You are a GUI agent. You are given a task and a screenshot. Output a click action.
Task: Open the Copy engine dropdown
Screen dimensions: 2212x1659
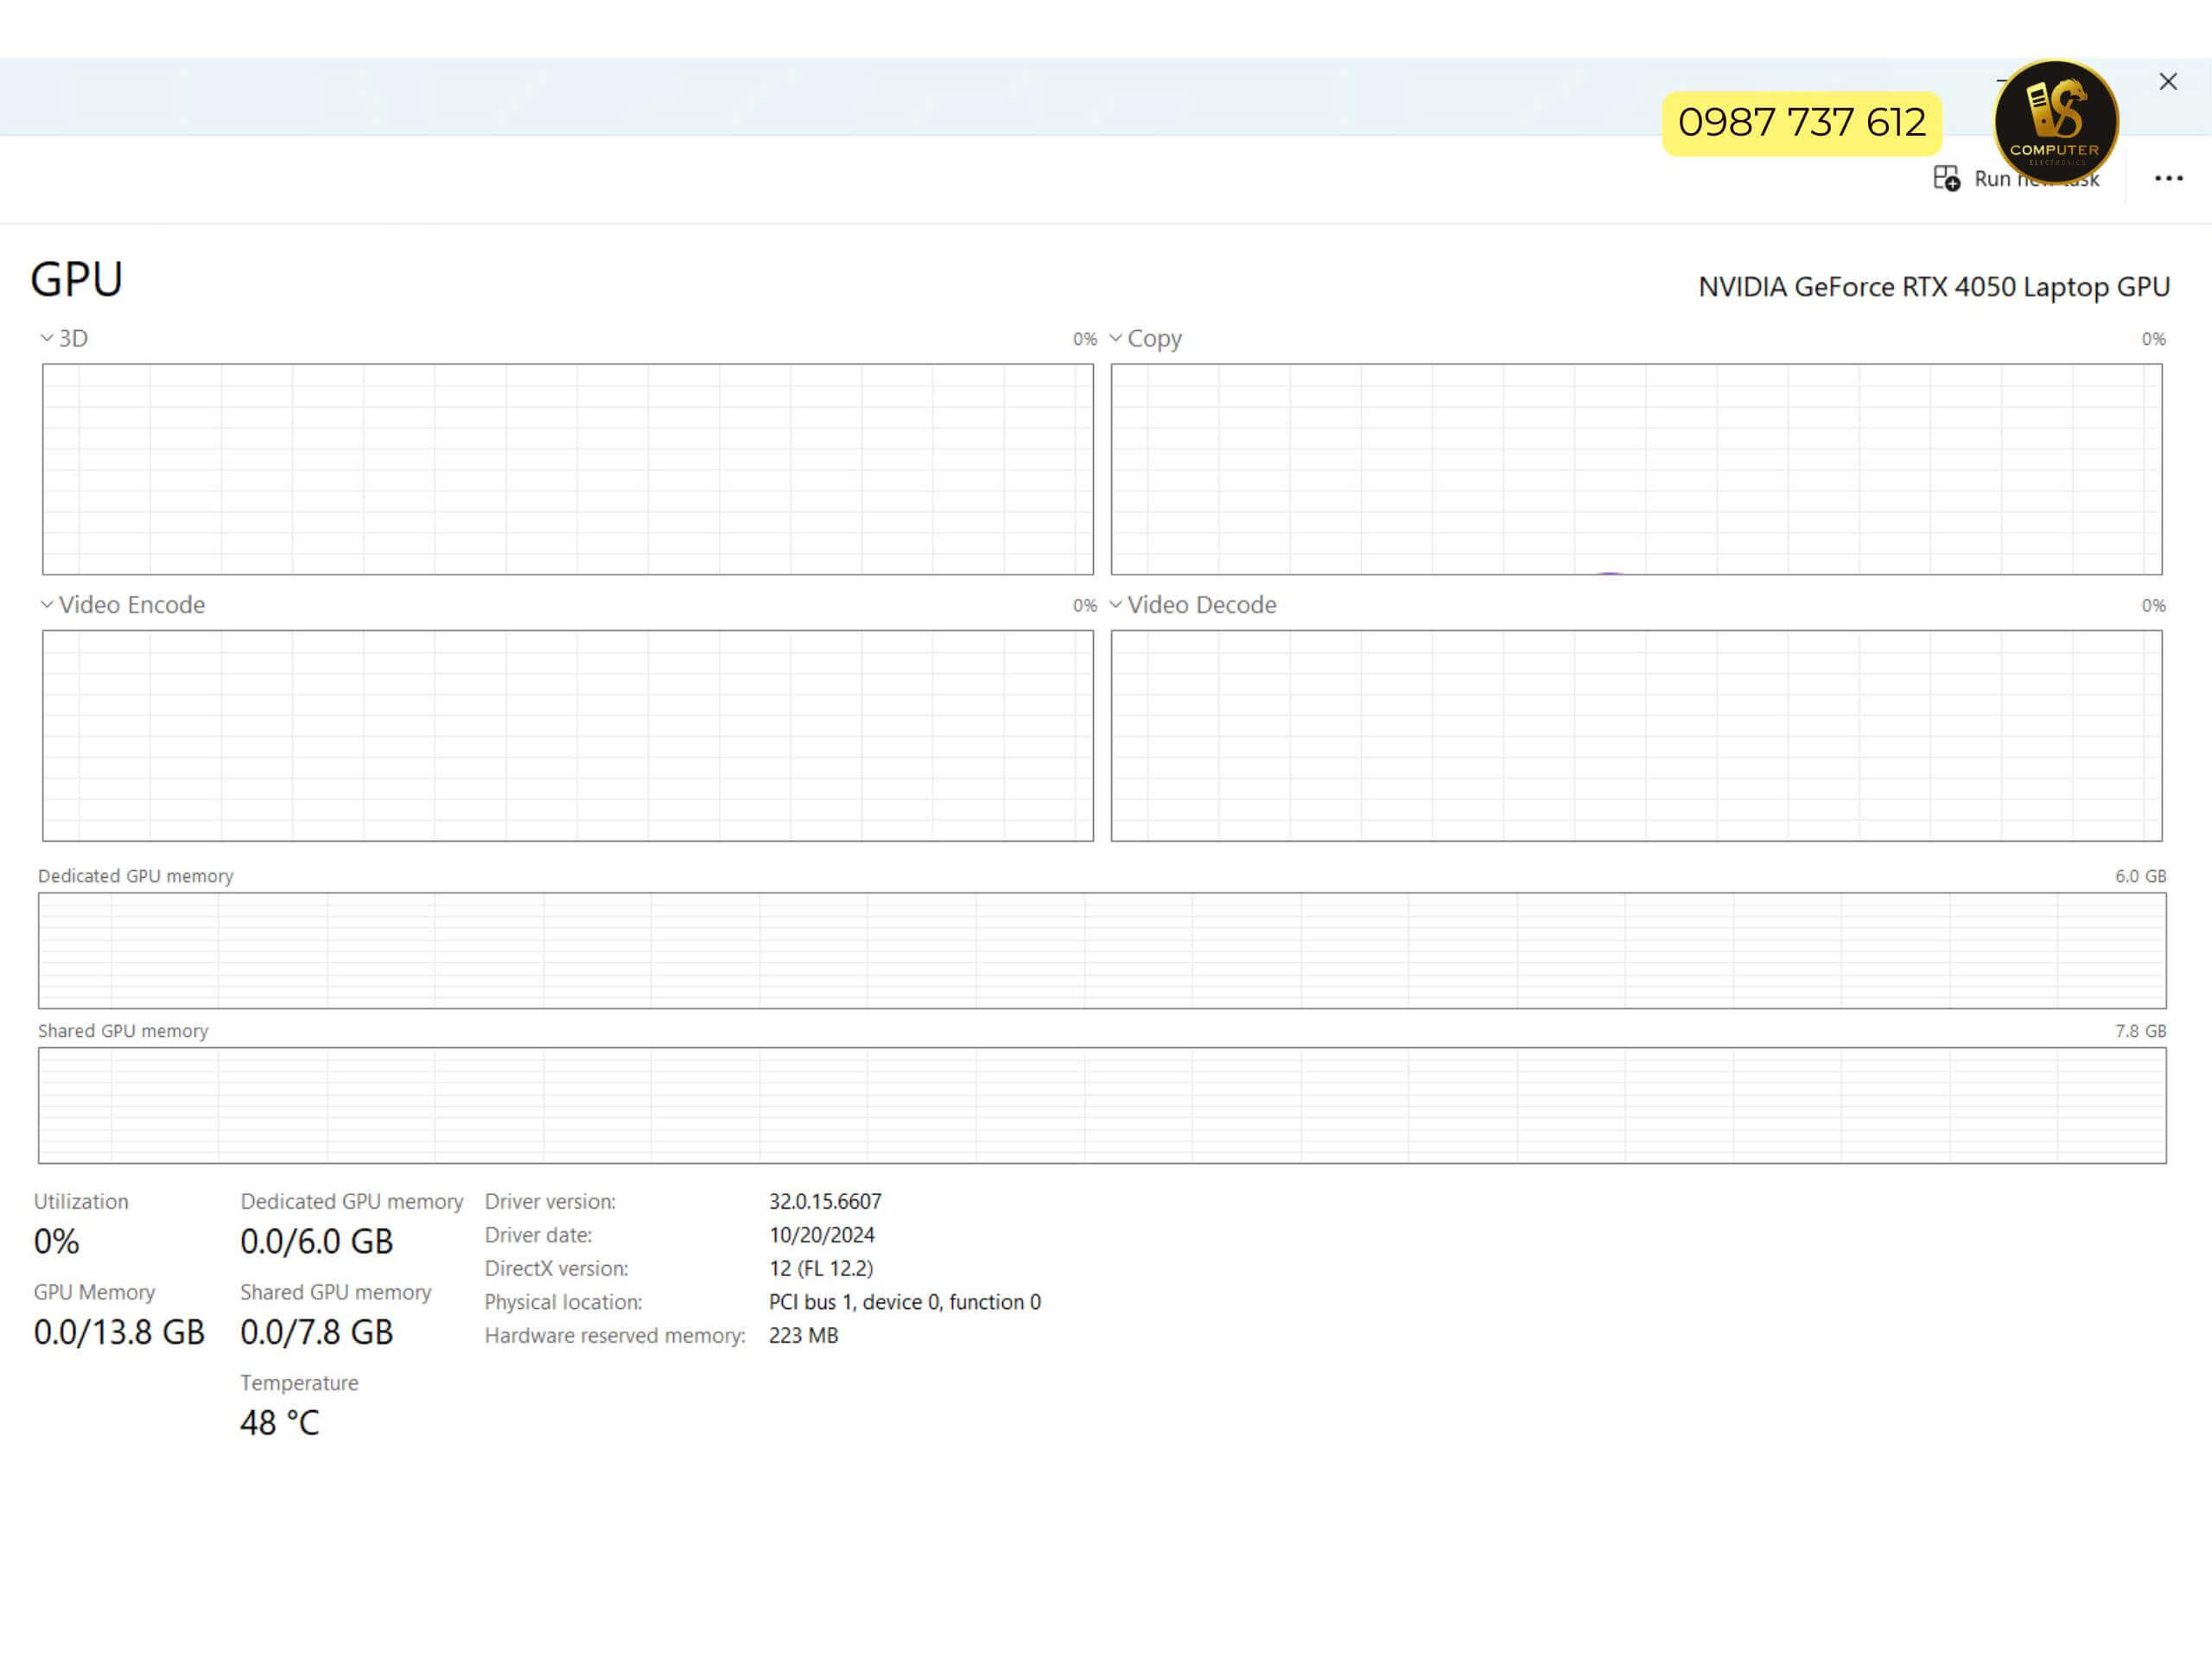pos(1116,338)
